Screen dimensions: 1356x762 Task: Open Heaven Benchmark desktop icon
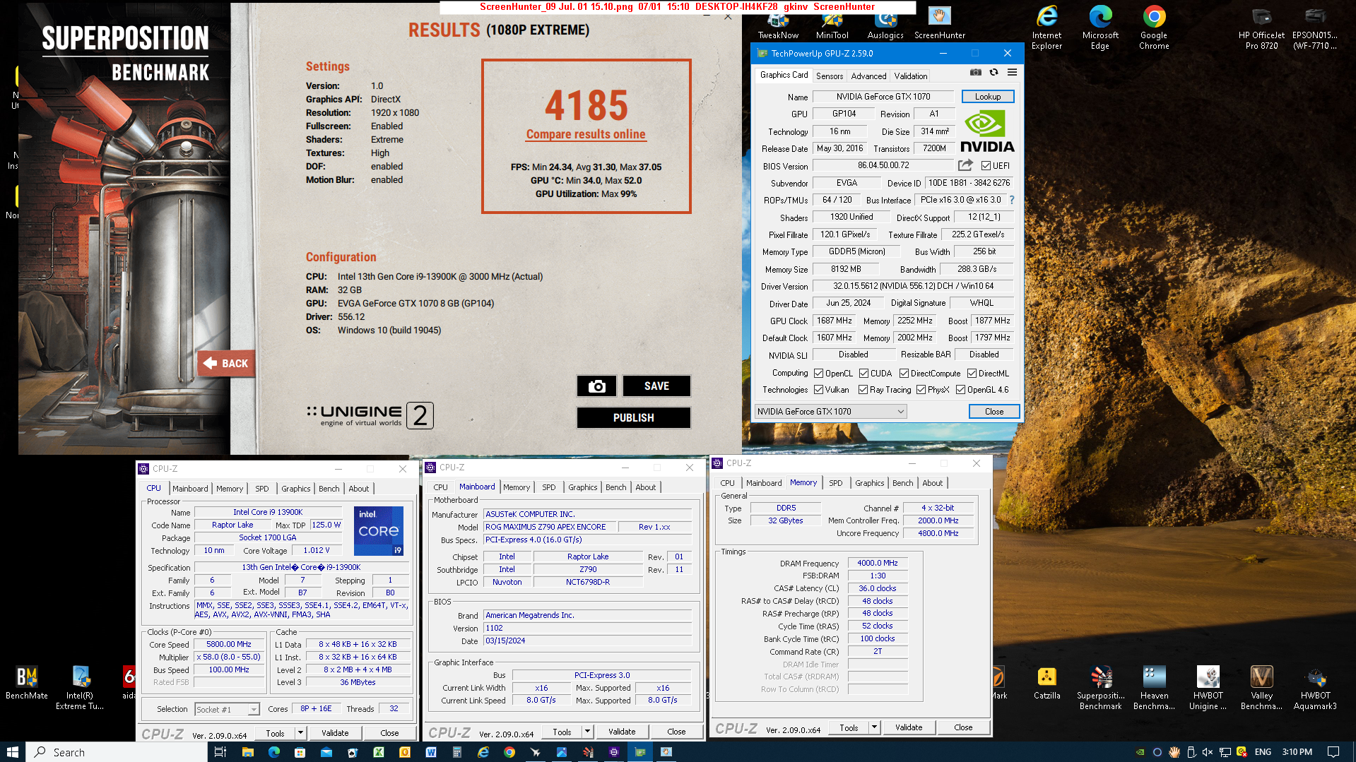coord(1154,689)
